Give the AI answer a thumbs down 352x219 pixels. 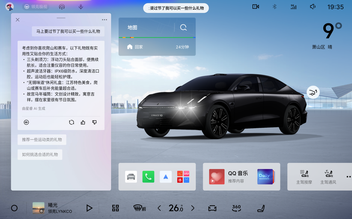point(94,122)
